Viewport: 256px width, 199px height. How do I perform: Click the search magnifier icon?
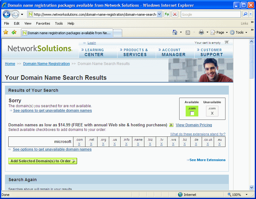pos(245,14)
